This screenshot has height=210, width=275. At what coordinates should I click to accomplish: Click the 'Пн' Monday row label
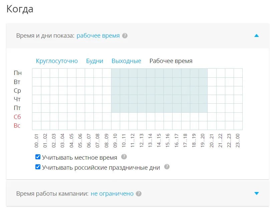click(17, 73)
